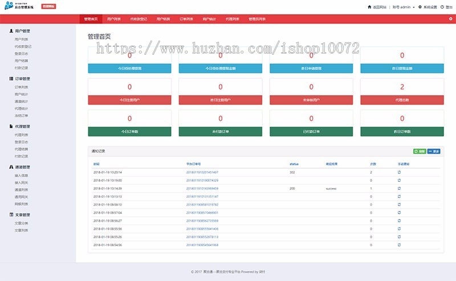This screenshot has width=456, height=281.
Task: Resend notification for the 10:14:39 record
Action: pos(400,189)
